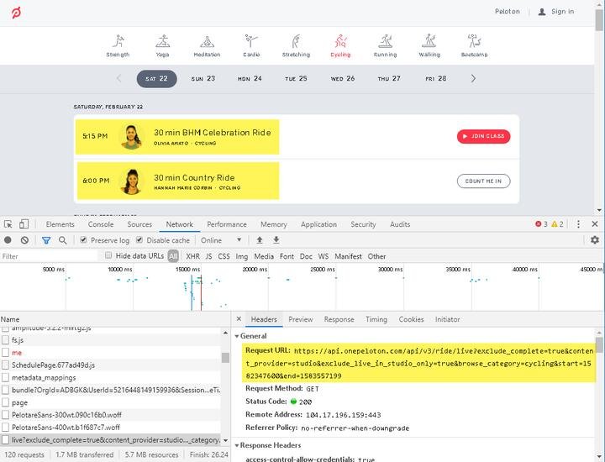Screen dimensions: 605x462
Task: Click the Peloton logo icon
Action: point(16,13)
